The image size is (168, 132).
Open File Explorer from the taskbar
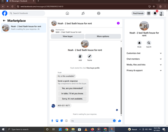tap(73, 129)
